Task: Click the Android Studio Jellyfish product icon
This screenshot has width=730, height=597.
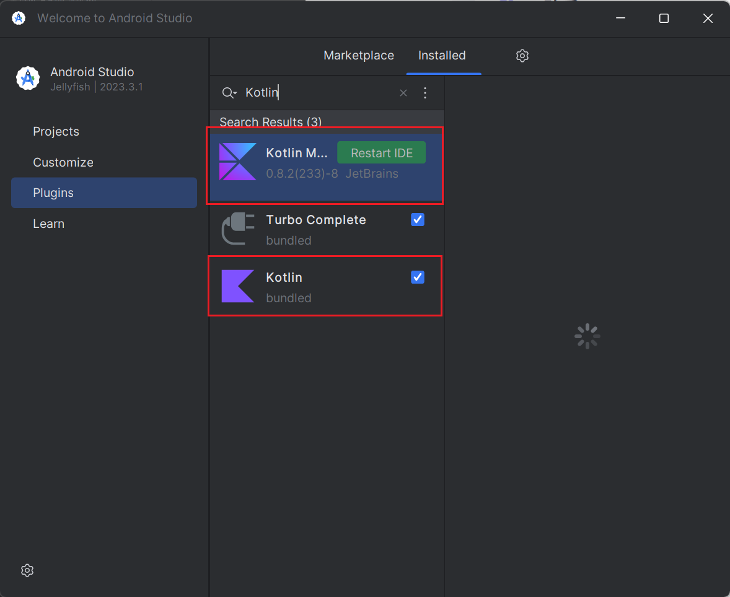Action: point(28,78)
